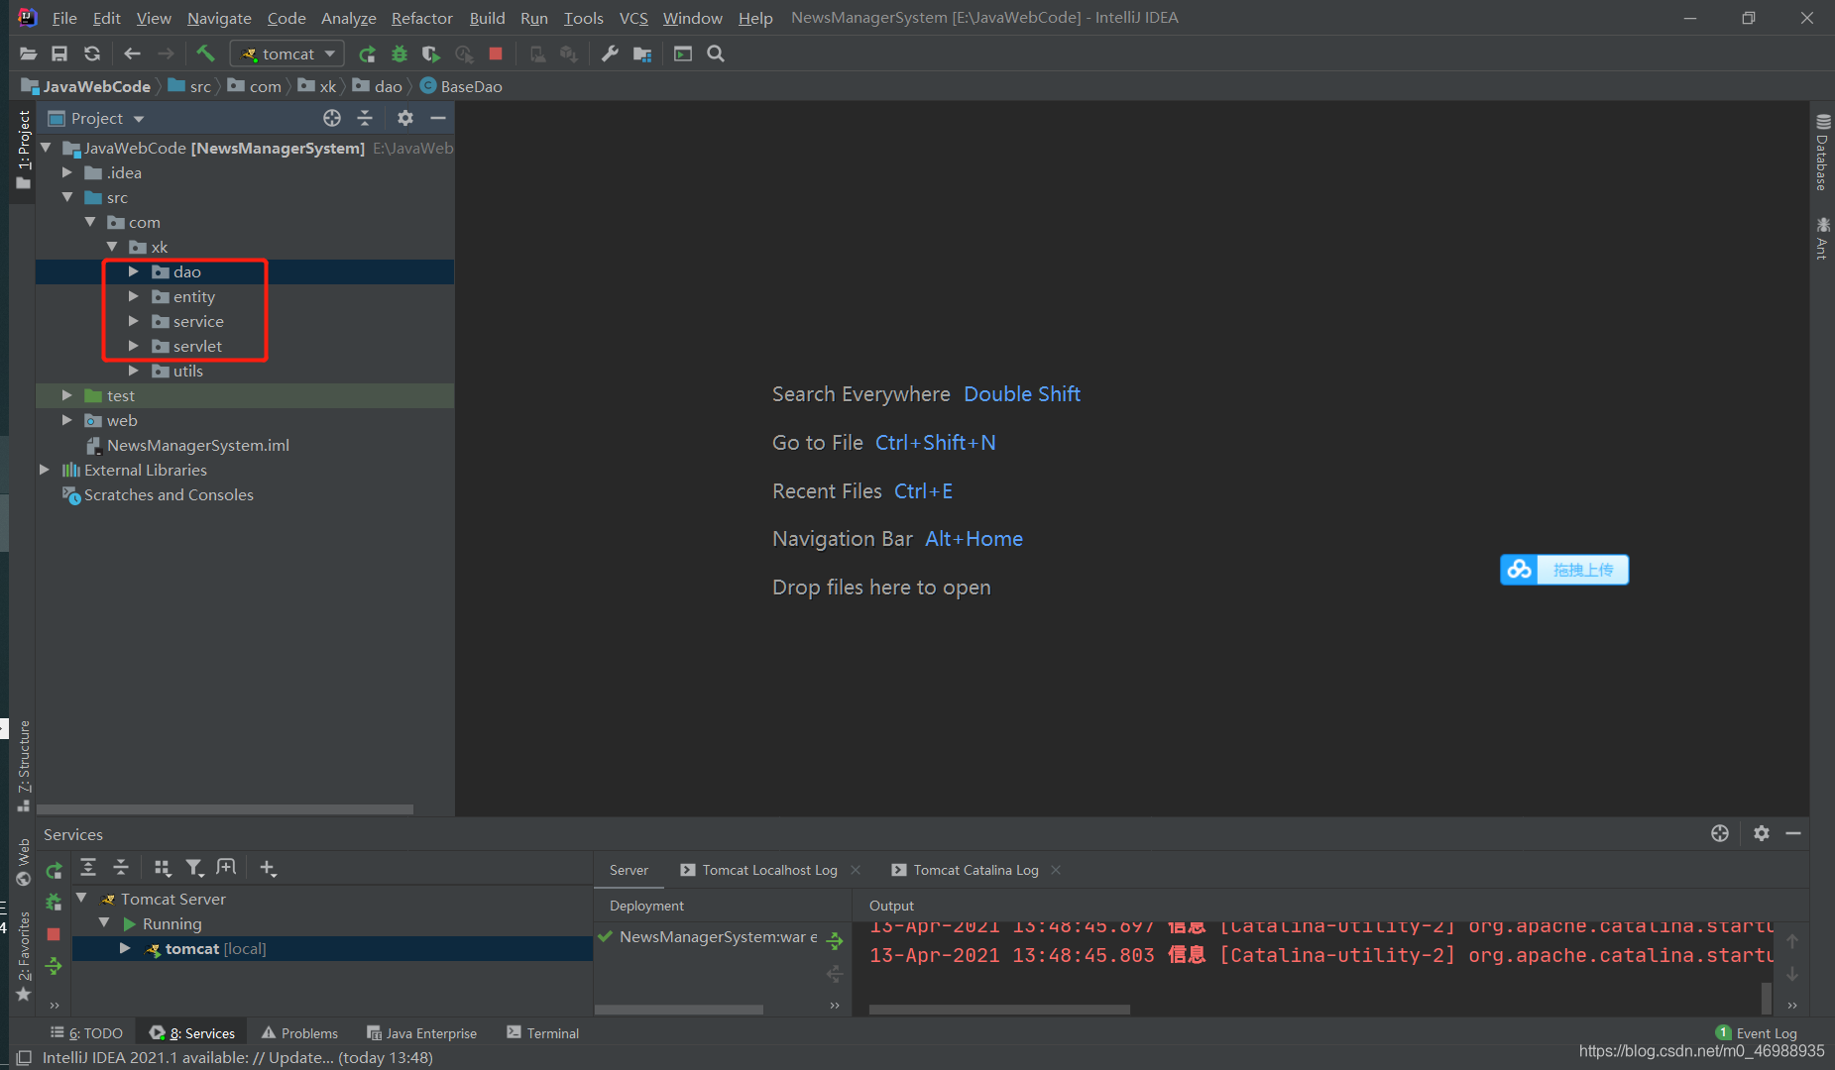Open the tomcat run configuration dropdown
Viewport: 1835px width, 1070px height.
287,53
